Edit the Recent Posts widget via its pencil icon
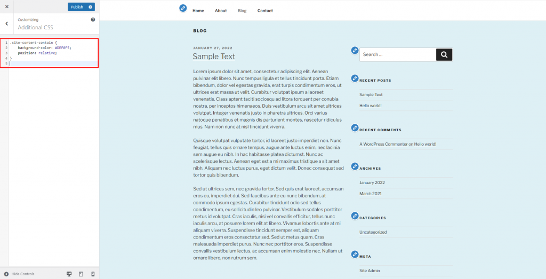The height and width of the screenshot is (279, 546). point(355,78)
